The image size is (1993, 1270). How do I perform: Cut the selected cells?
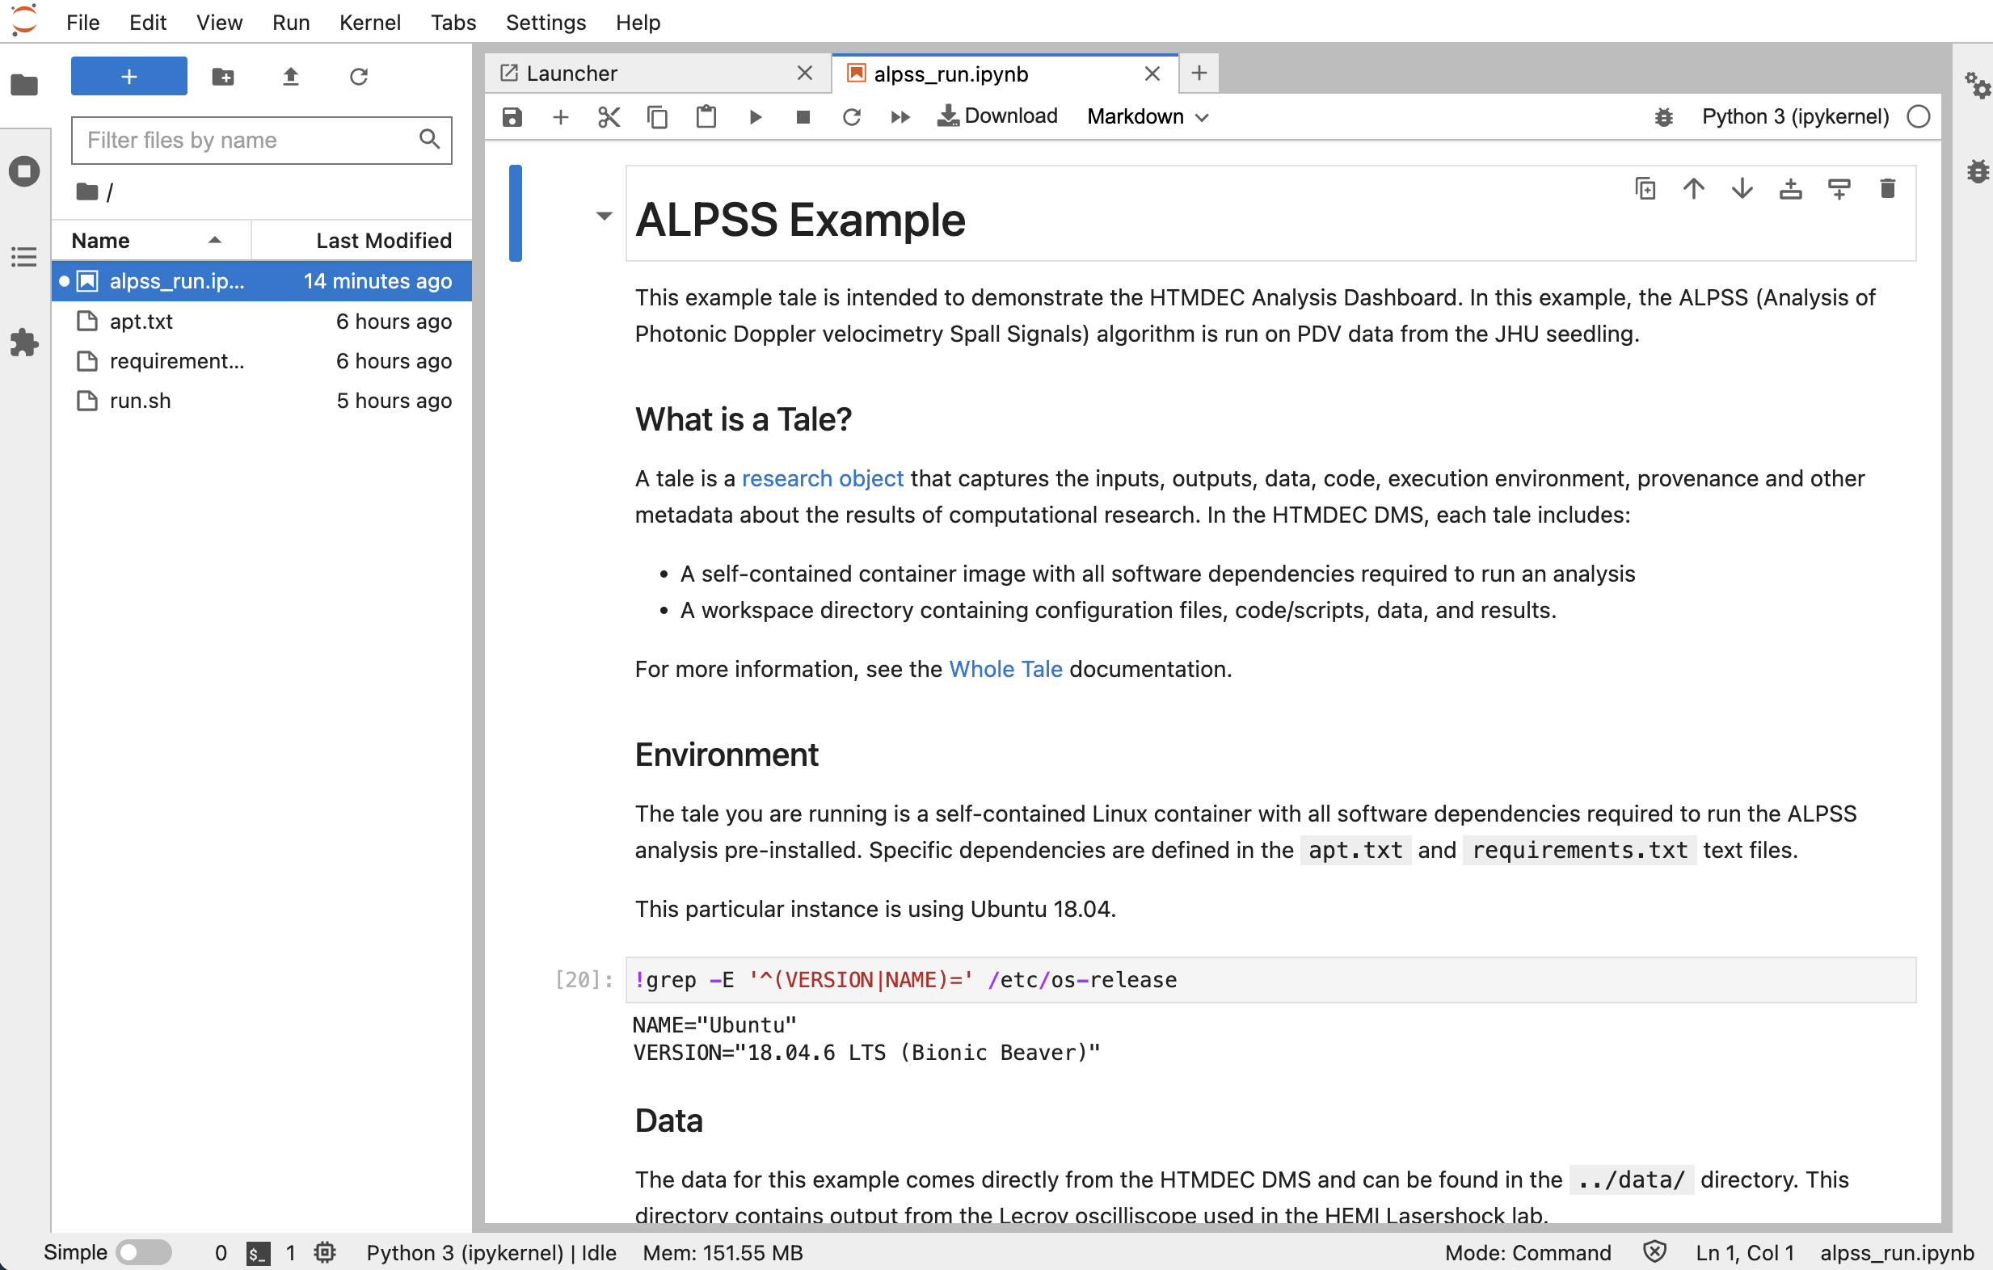[x=609, y=116]
